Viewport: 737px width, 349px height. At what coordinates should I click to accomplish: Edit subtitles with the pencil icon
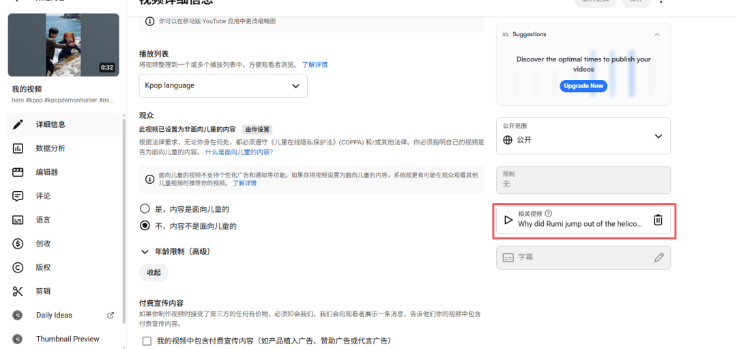click(659, 257)
